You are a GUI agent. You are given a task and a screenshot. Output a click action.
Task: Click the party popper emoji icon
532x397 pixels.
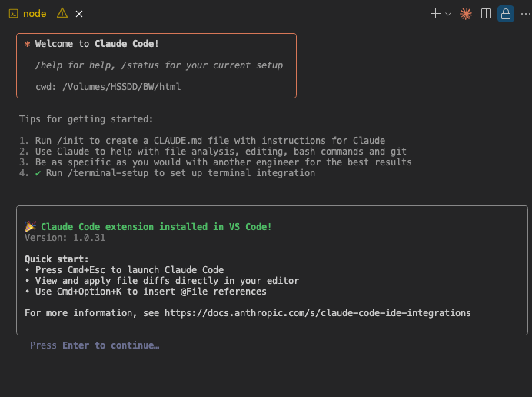pyautogui.click(x=31, y=226)
